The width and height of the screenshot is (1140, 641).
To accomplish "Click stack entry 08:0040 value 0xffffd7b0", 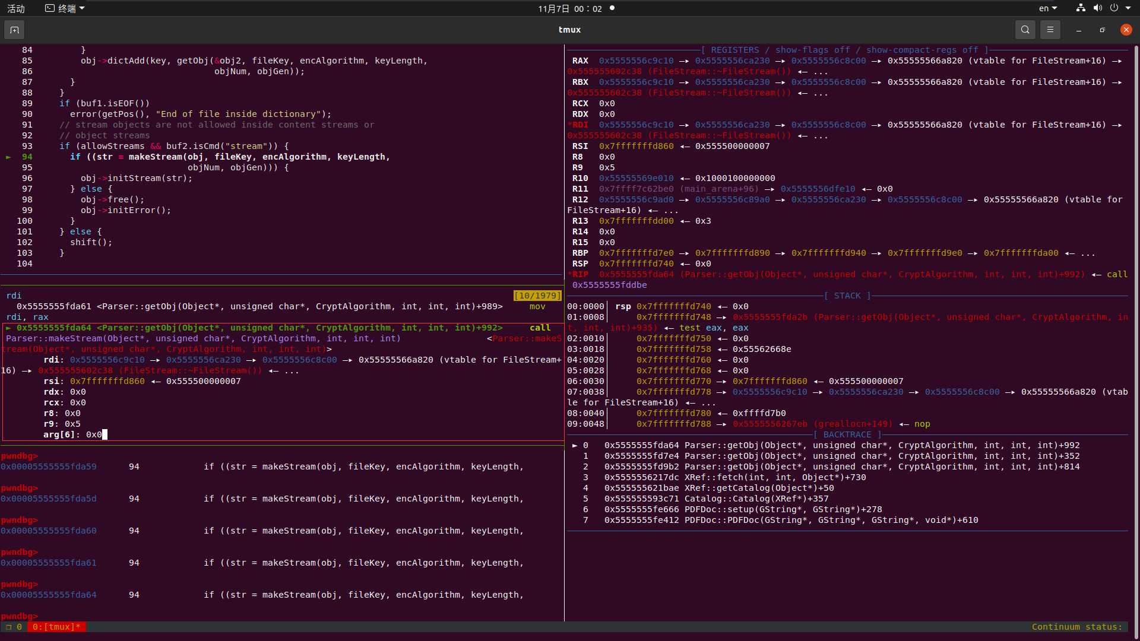I will point(759,413).
